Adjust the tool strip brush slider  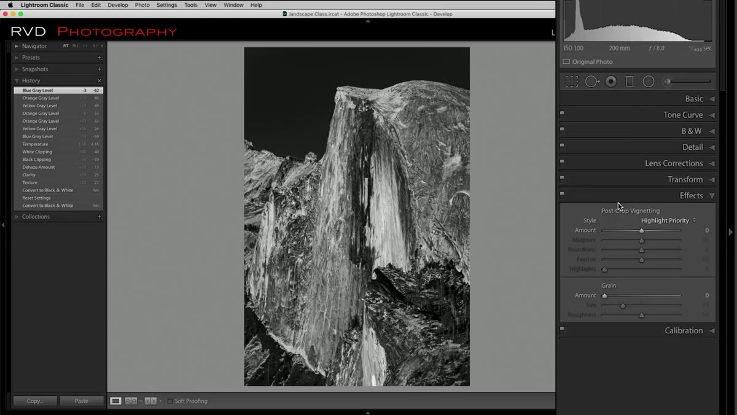(688, 81)
